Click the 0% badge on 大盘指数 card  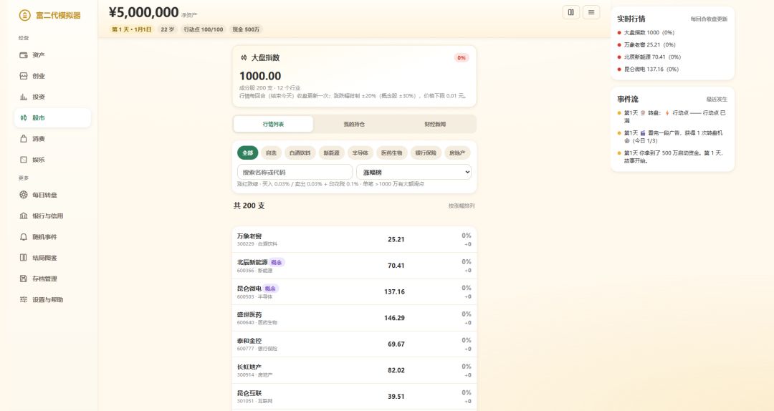(x=461, y=58)
